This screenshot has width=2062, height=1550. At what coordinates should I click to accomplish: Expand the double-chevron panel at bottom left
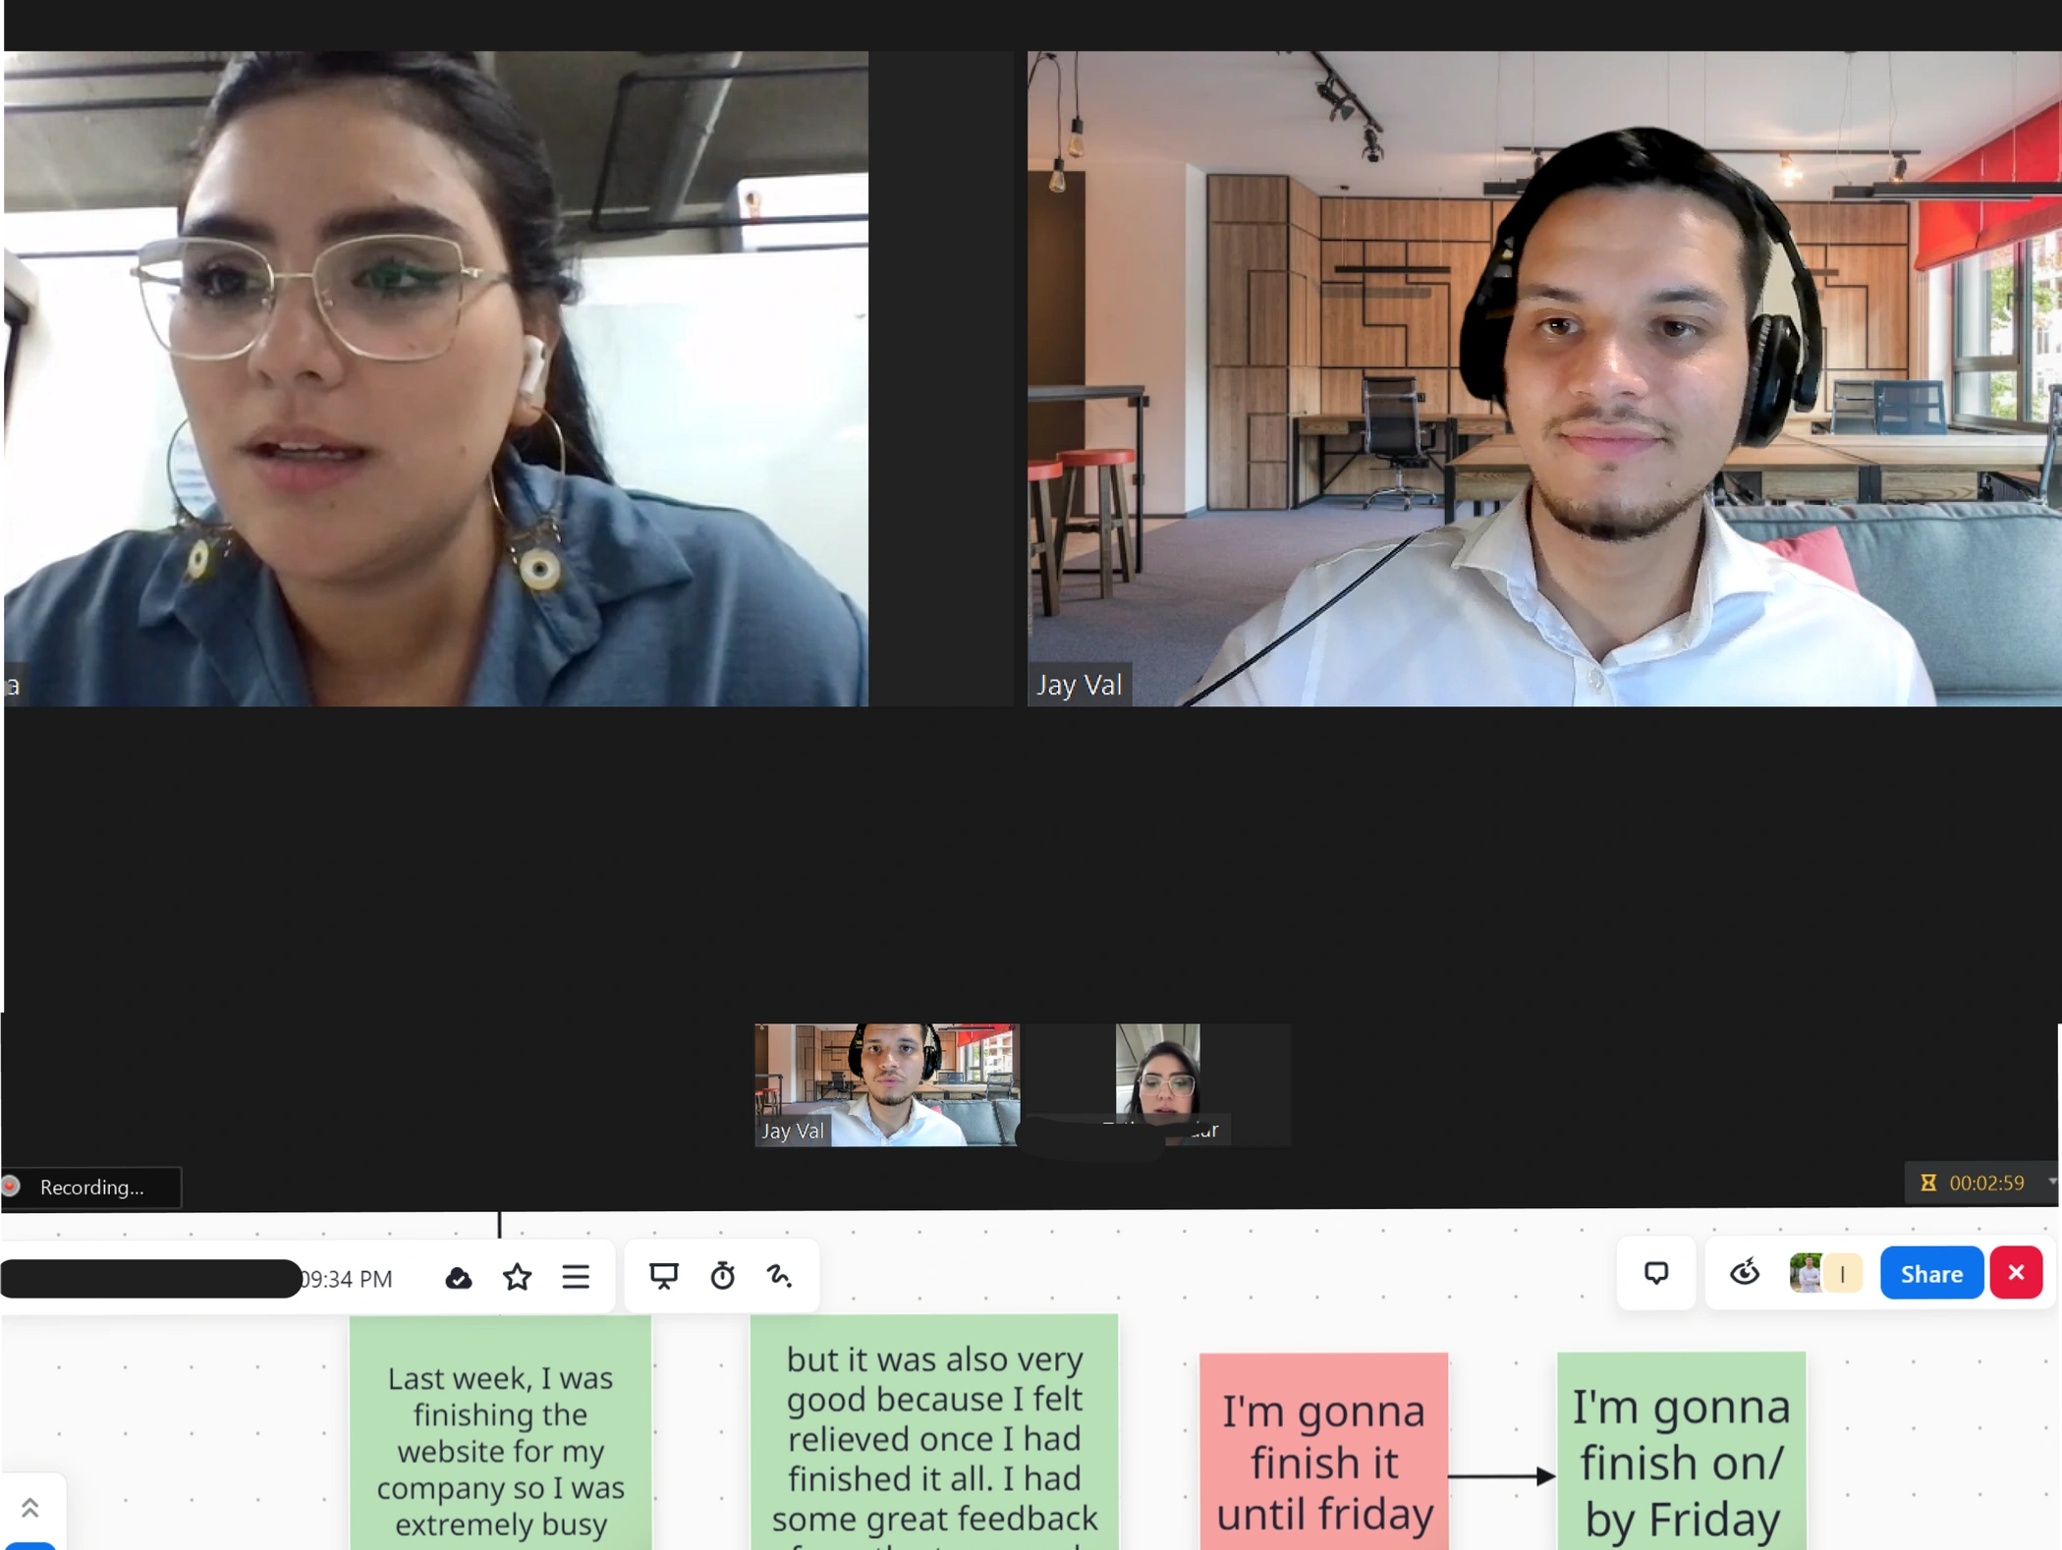(x=30, y=1508)
